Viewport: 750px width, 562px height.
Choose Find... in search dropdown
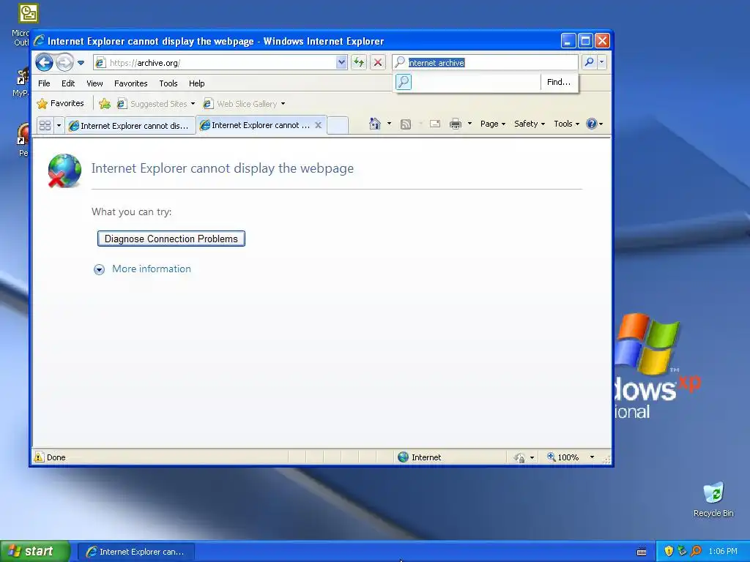pyautogui.click(x=559, y=82)
